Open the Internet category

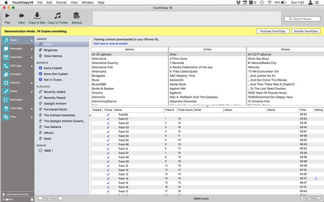point(18,83)
